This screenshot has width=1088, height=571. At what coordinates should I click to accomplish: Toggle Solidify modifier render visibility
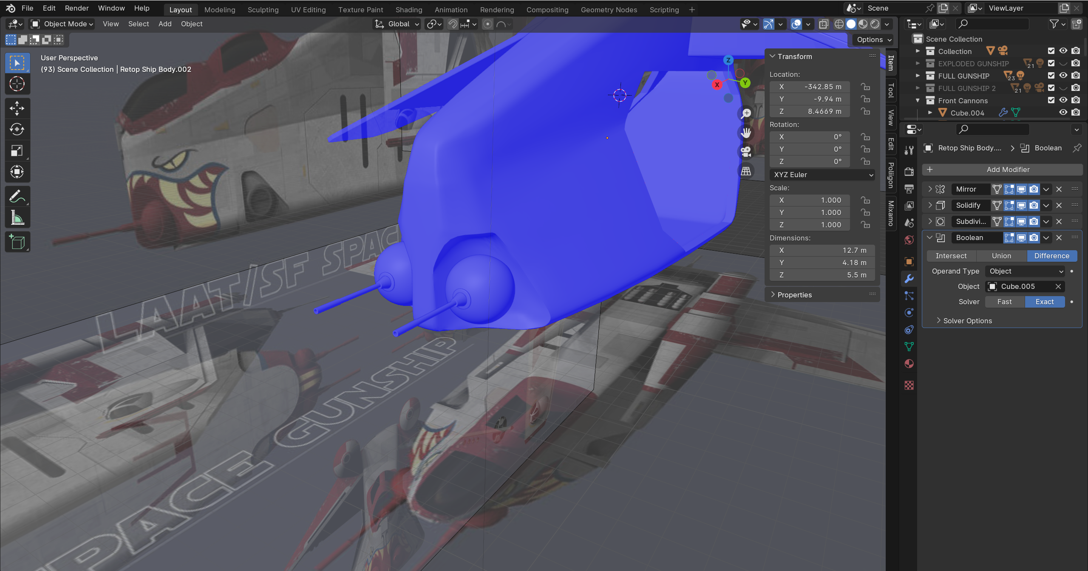pyautogui.click(x=1034, y=205)
